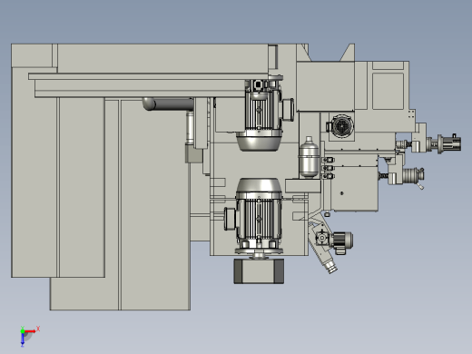
Task: Select the angled nozzle at the lower right
Action: pyautogui.click(x=329, y=266)
